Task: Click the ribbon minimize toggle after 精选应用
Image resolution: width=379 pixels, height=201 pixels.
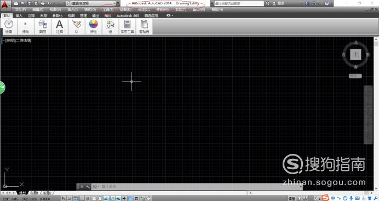Action: coord(169,15)
